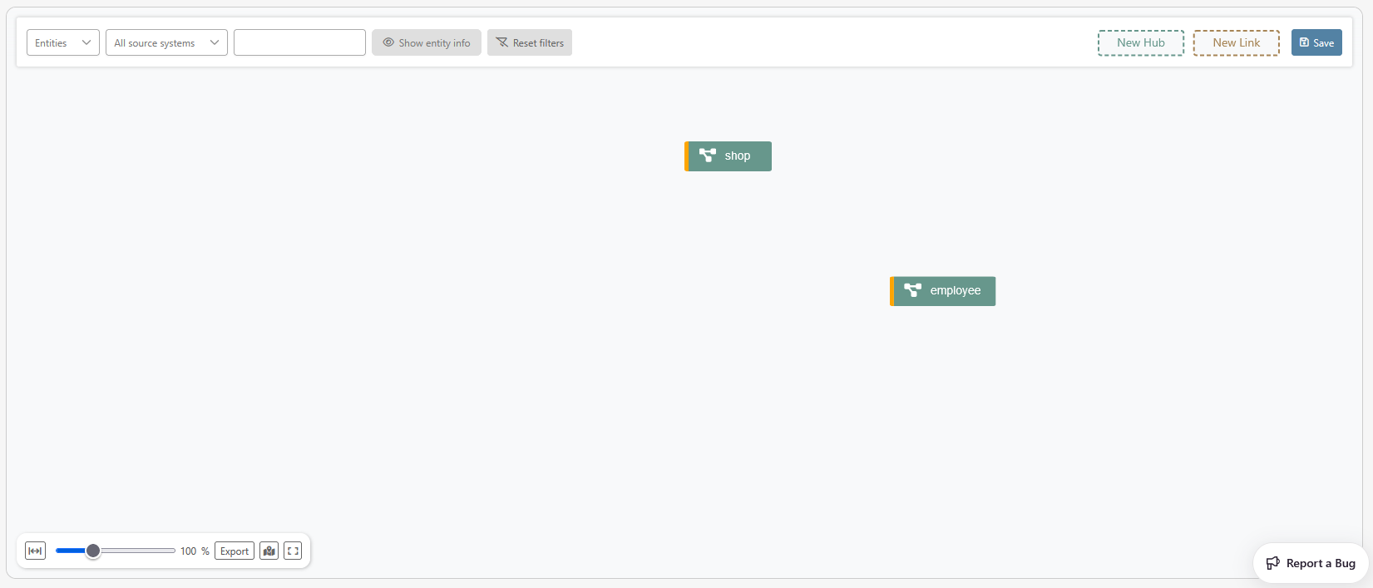1373x588 pixels.
Task: Save the data model
Action: pos(1316,42)
